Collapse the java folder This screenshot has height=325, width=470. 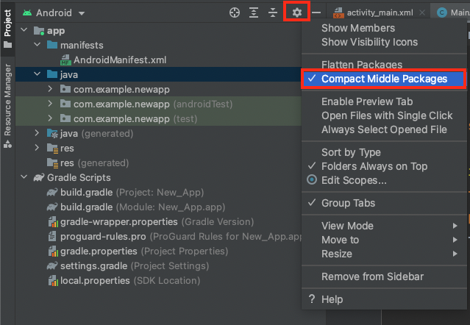click(38, 74)
